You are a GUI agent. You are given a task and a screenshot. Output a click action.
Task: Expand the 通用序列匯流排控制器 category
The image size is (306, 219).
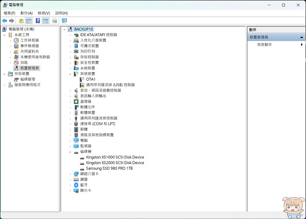click(70, 119)
